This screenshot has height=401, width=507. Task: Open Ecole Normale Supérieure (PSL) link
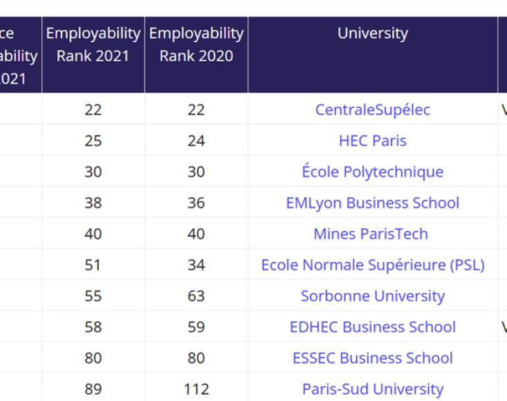(x=373, y=265)
